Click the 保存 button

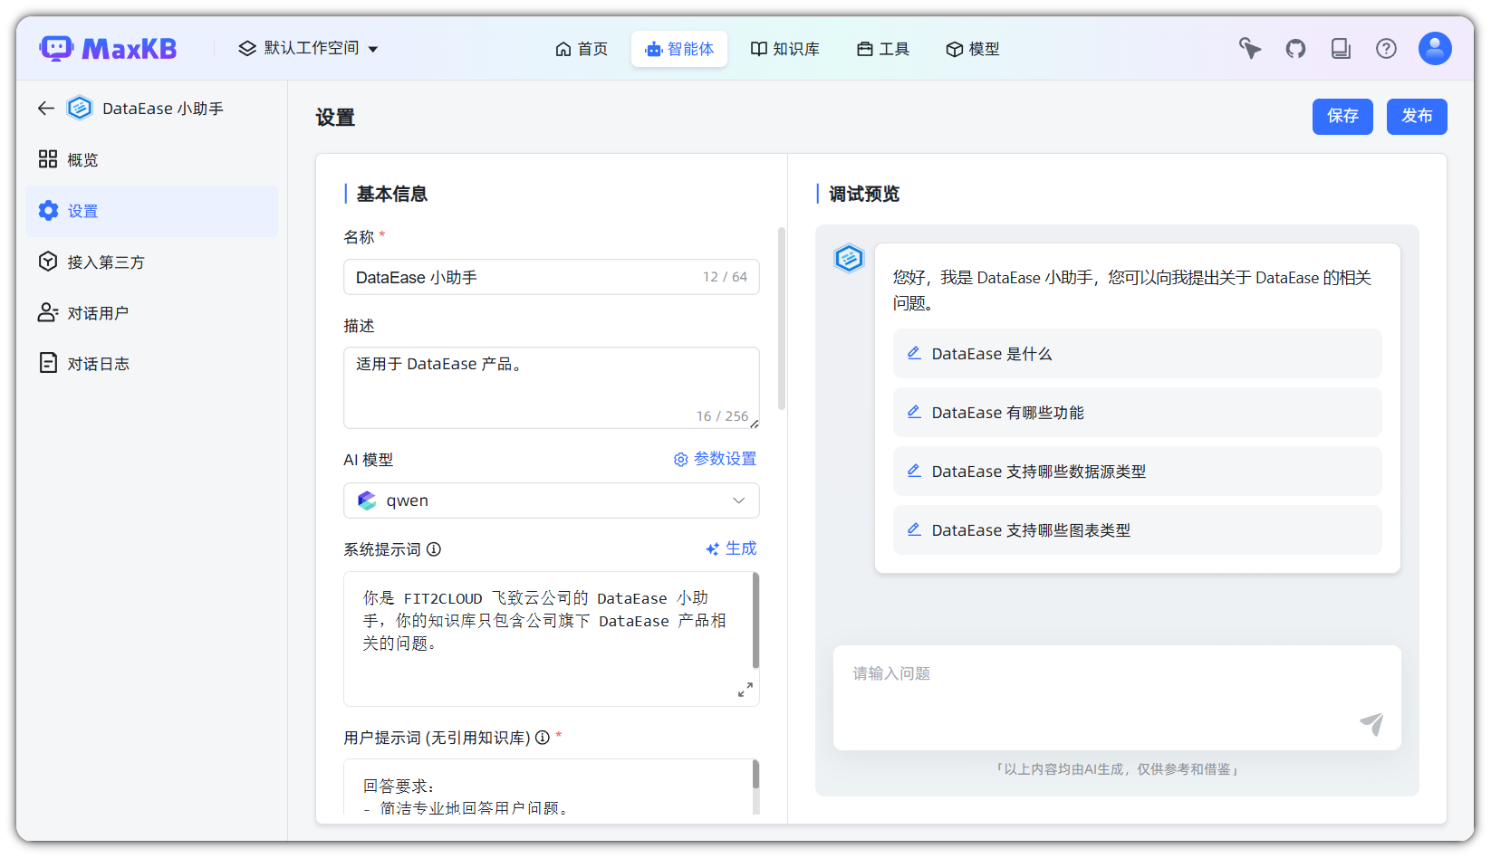click(1342, 116)
